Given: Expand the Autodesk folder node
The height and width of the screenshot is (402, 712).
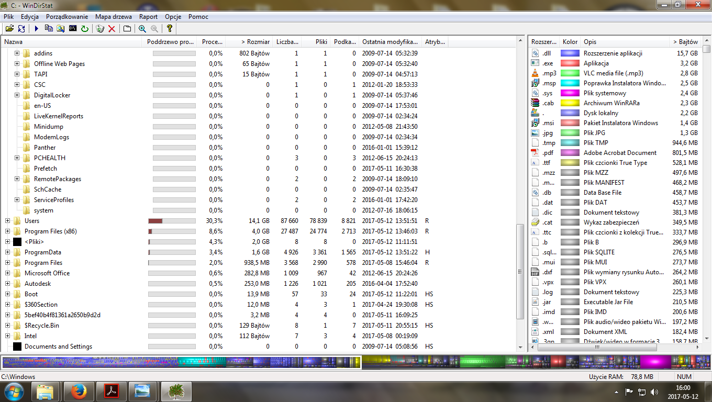Looking at the screenshot, I should click(x=7, y=284).
